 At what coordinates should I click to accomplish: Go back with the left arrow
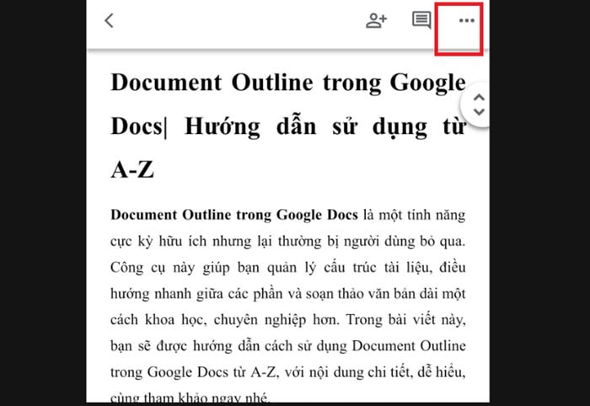tap(109, 21)
